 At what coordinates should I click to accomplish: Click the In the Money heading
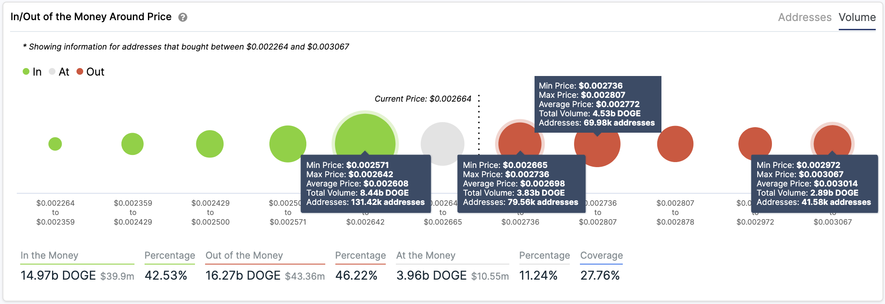(50, 255)
